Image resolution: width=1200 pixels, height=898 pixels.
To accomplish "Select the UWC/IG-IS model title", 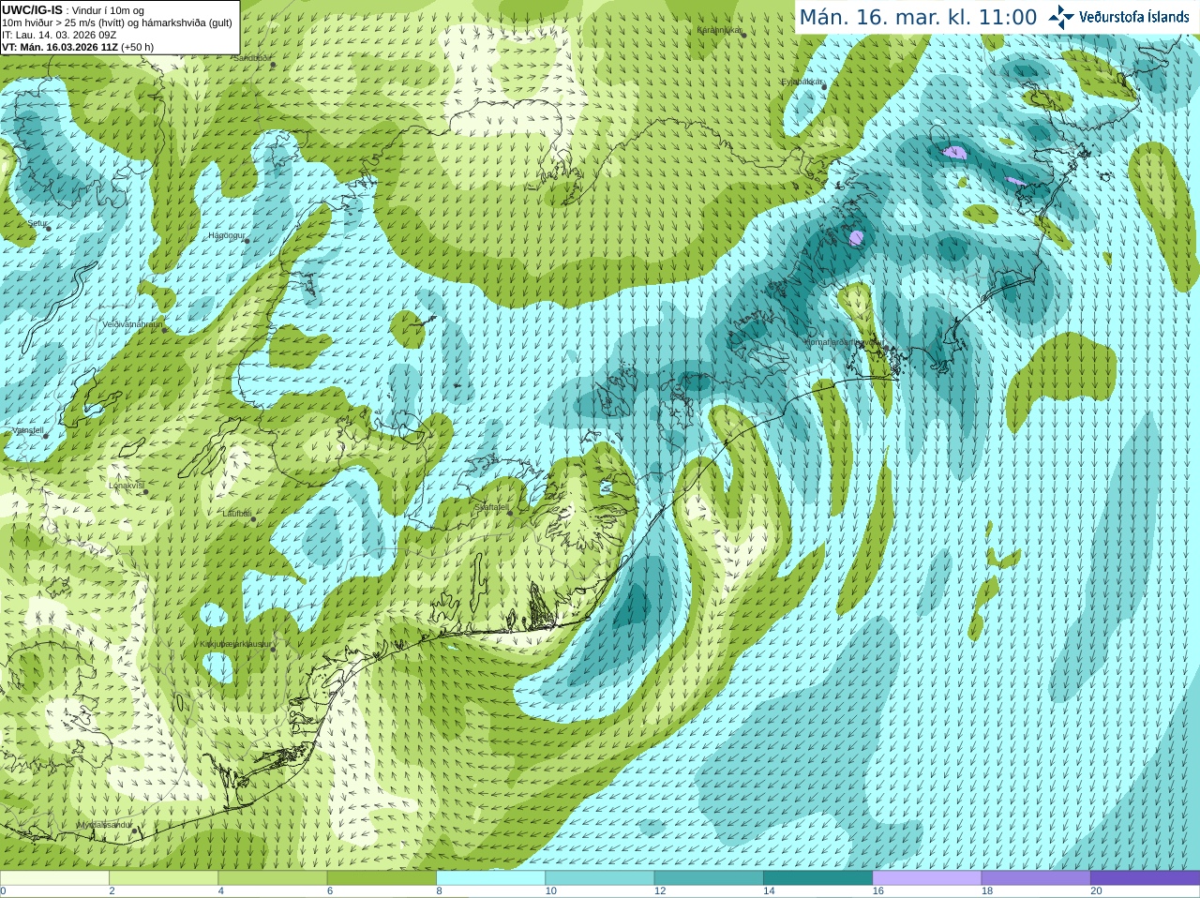I will pos(33,9).
